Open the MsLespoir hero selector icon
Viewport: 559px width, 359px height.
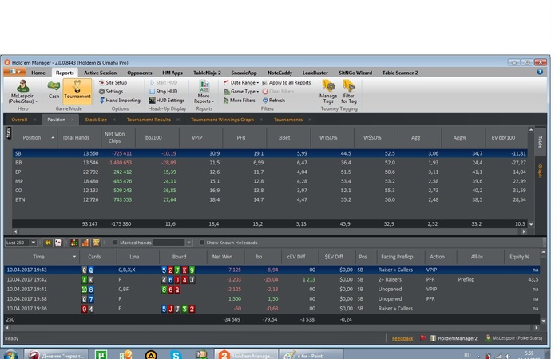click(22, 92)
